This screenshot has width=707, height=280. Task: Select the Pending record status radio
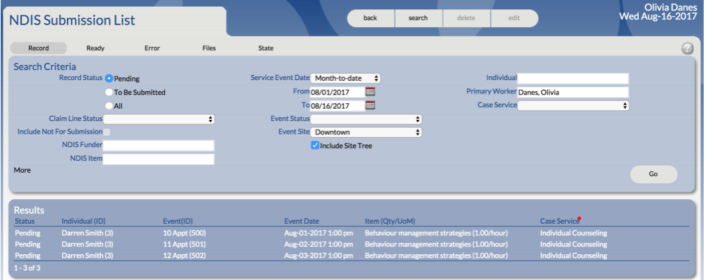(x=109, y=79)
